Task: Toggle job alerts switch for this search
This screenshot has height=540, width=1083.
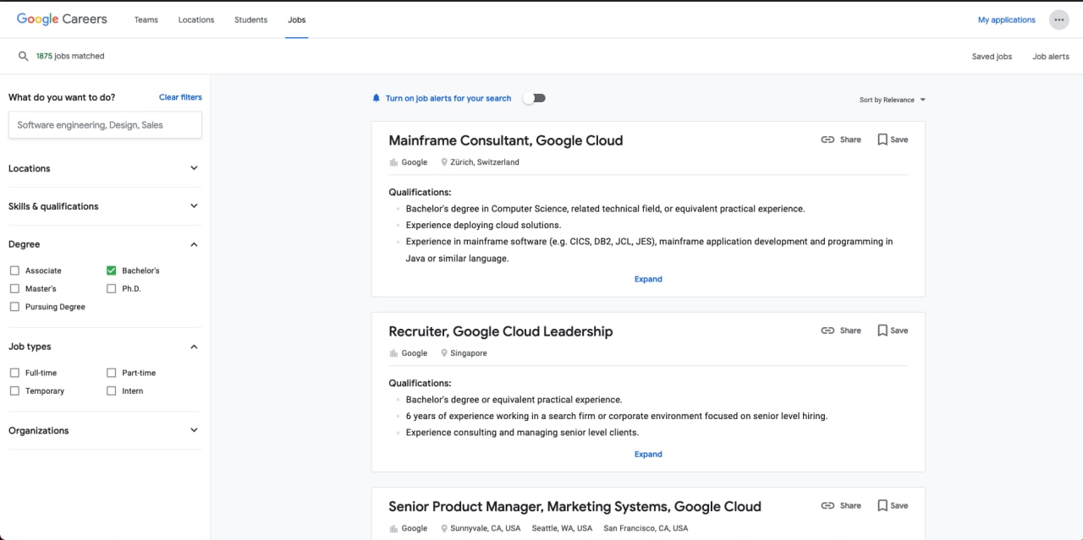Action: coord(534,98)
